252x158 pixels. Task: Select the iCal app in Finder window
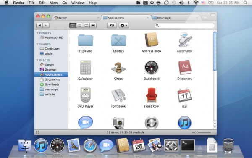[x=184, y=95]
